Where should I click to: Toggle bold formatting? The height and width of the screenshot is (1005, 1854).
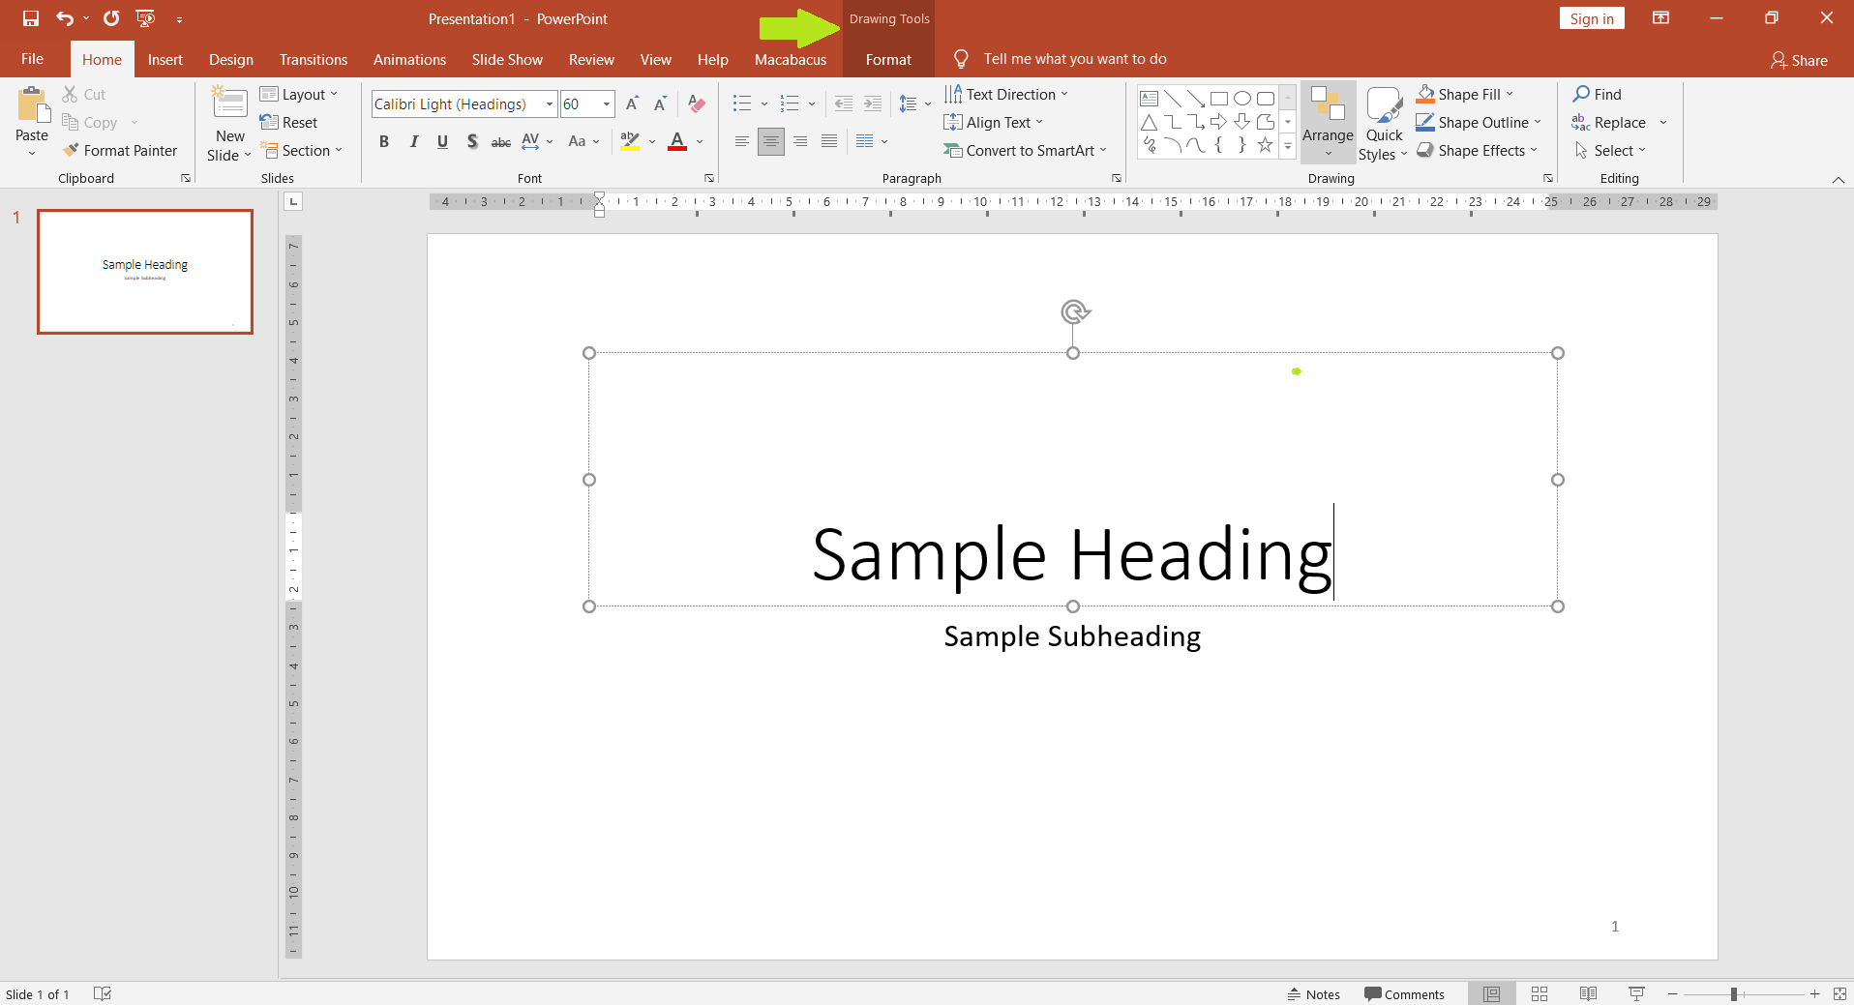(383, 141)
